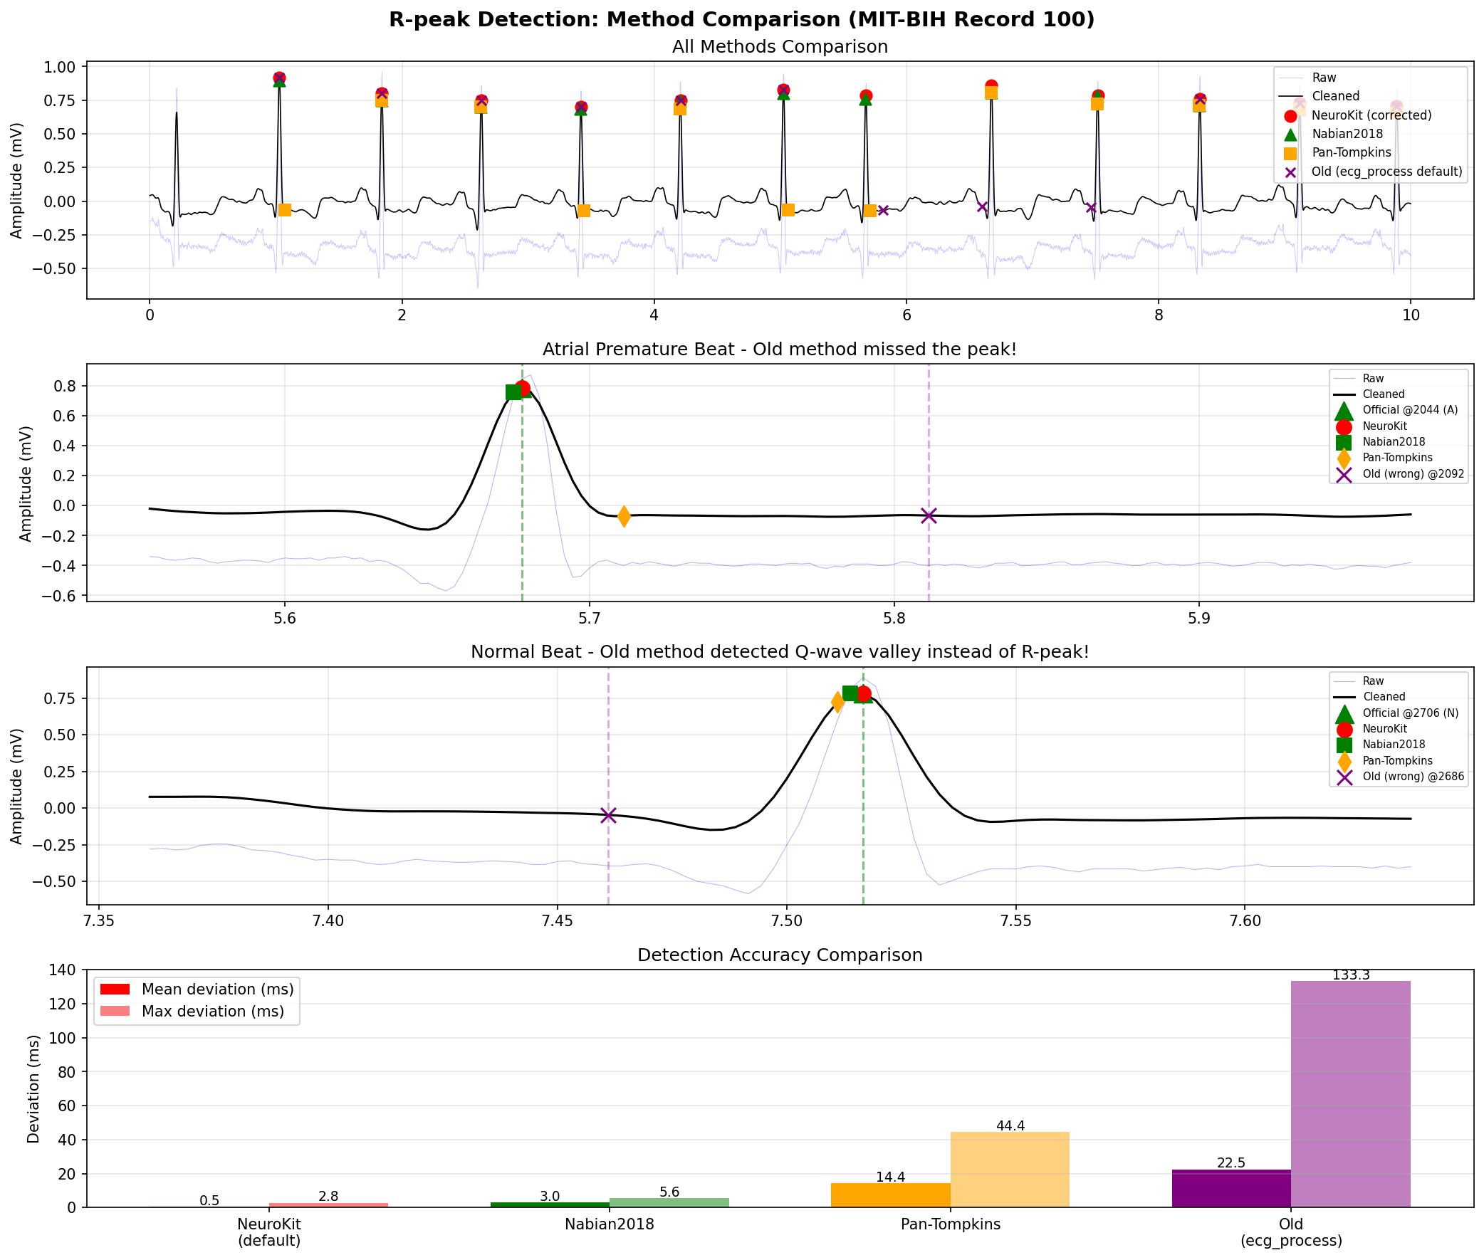The height and width of the screenshot is (1260, 1484).
Task: Click "Max deviation (ms)" legend text
Action: [x=213, y=1012]
